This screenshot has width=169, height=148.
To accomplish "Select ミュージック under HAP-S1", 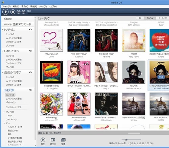I will coord(10,34).
